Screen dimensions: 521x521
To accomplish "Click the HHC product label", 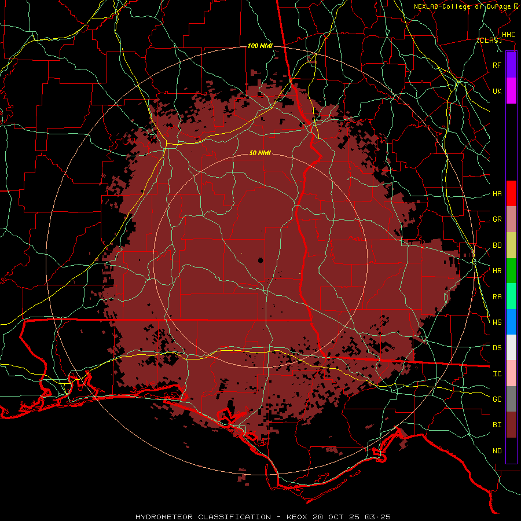I will (x=509, y=35).
